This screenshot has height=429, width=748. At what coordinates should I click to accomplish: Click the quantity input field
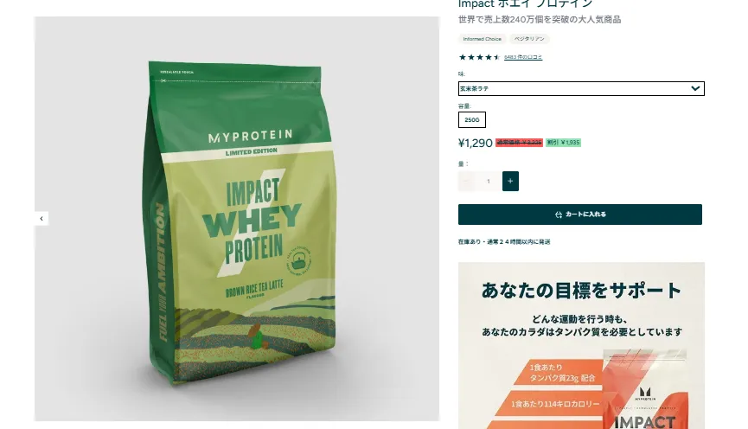click(x=488, y=182)
